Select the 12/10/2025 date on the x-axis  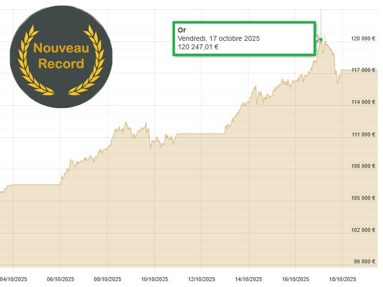pos(202,279)
